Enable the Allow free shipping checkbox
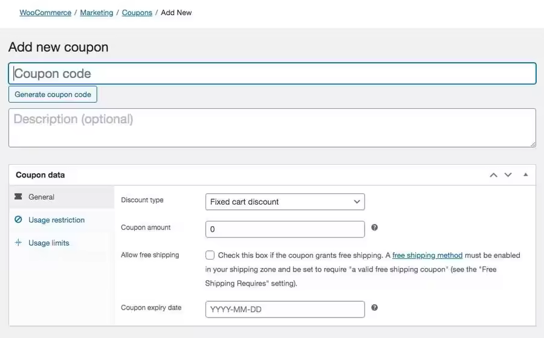Screen dimensions: 544x338 210,255
